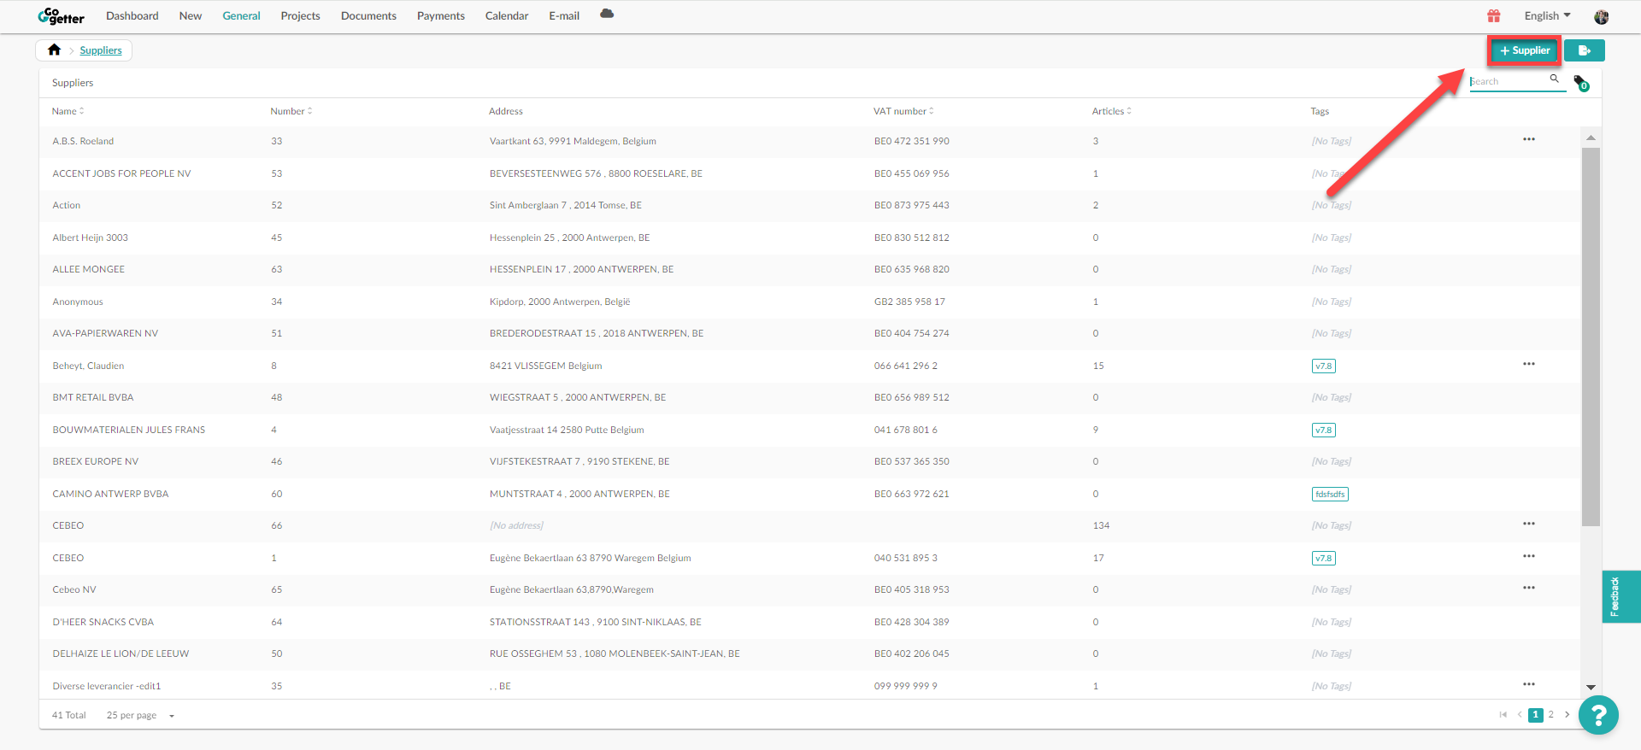Open supplier Action
The height and width of the screenshot is (750, 1641).
(x=67, y=205)
